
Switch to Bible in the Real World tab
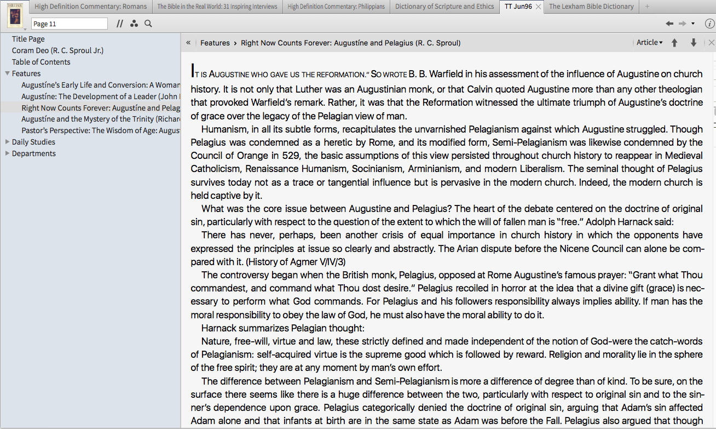coord(217,7)
